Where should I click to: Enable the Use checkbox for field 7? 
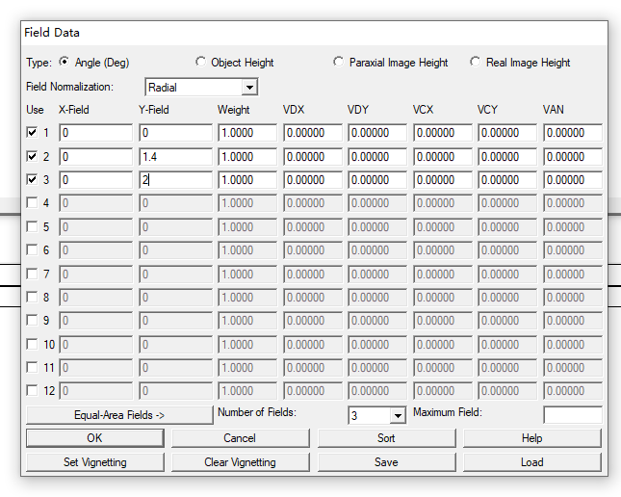pos(32,274)
